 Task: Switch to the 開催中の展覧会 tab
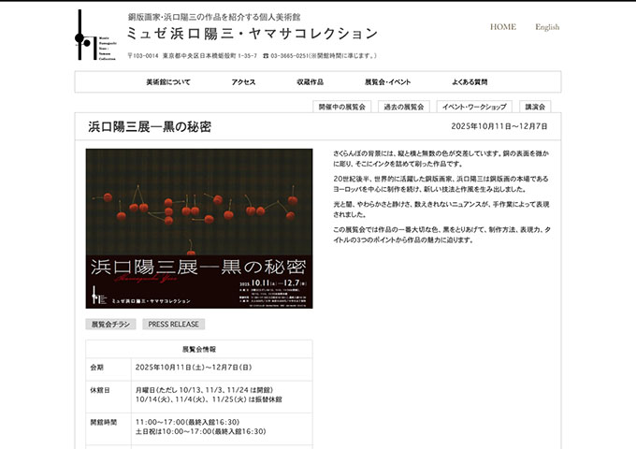pyautogui.click(x=341, y=107)
